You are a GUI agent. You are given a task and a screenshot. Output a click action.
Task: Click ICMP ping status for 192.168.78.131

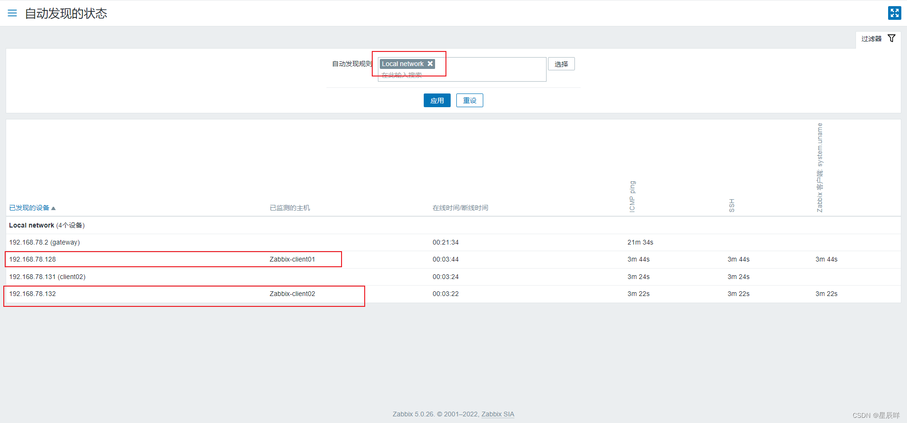coord(638,277)
